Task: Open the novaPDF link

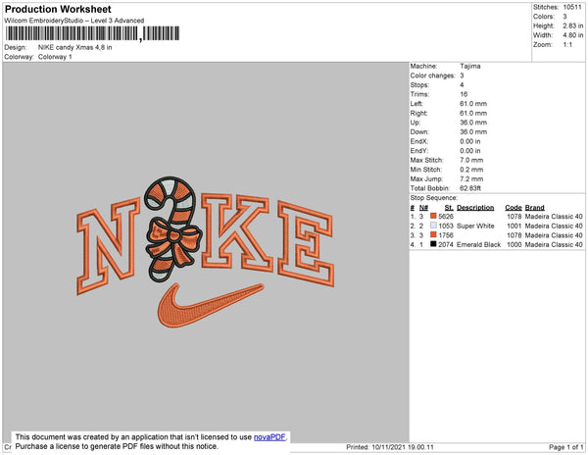Action: tap(269, 437)
